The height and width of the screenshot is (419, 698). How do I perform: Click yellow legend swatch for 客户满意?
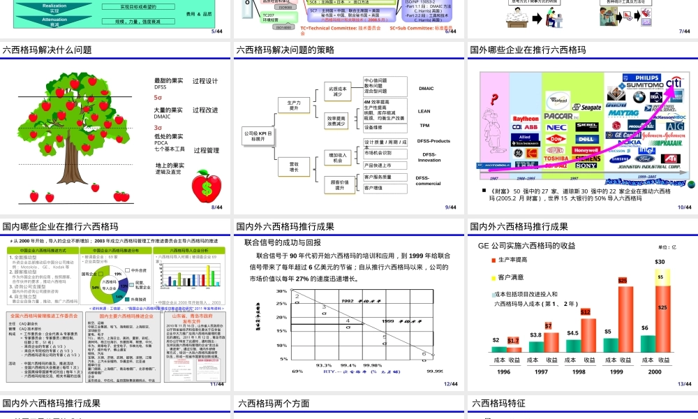(493, 279)
